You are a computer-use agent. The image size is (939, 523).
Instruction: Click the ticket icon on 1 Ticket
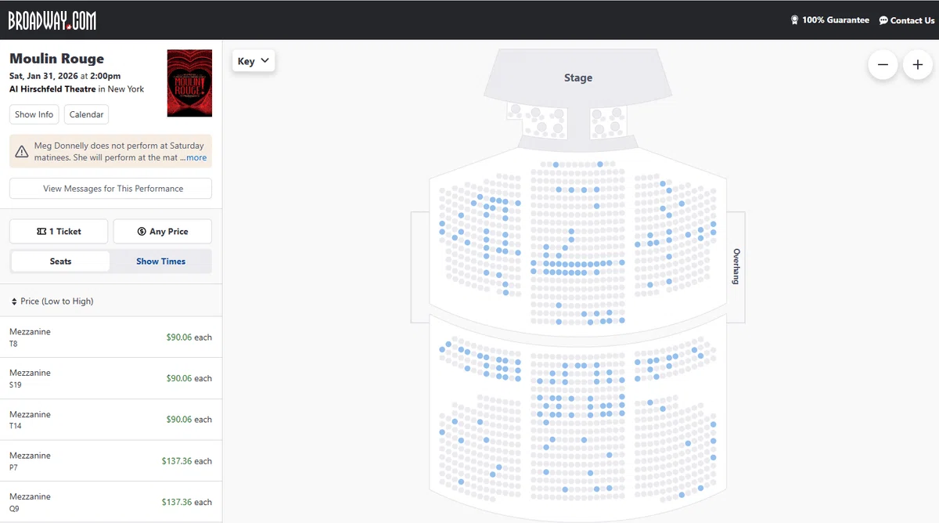pyautogui.click(x=41, y=232)
